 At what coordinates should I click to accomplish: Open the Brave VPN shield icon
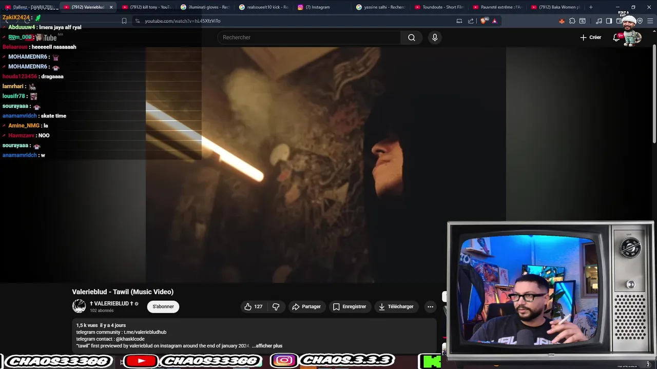(640, 21)
